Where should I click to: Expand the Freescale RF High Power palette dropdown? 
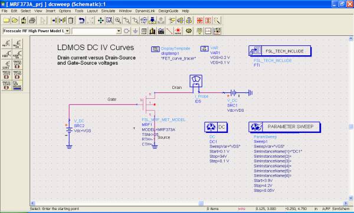67,31
